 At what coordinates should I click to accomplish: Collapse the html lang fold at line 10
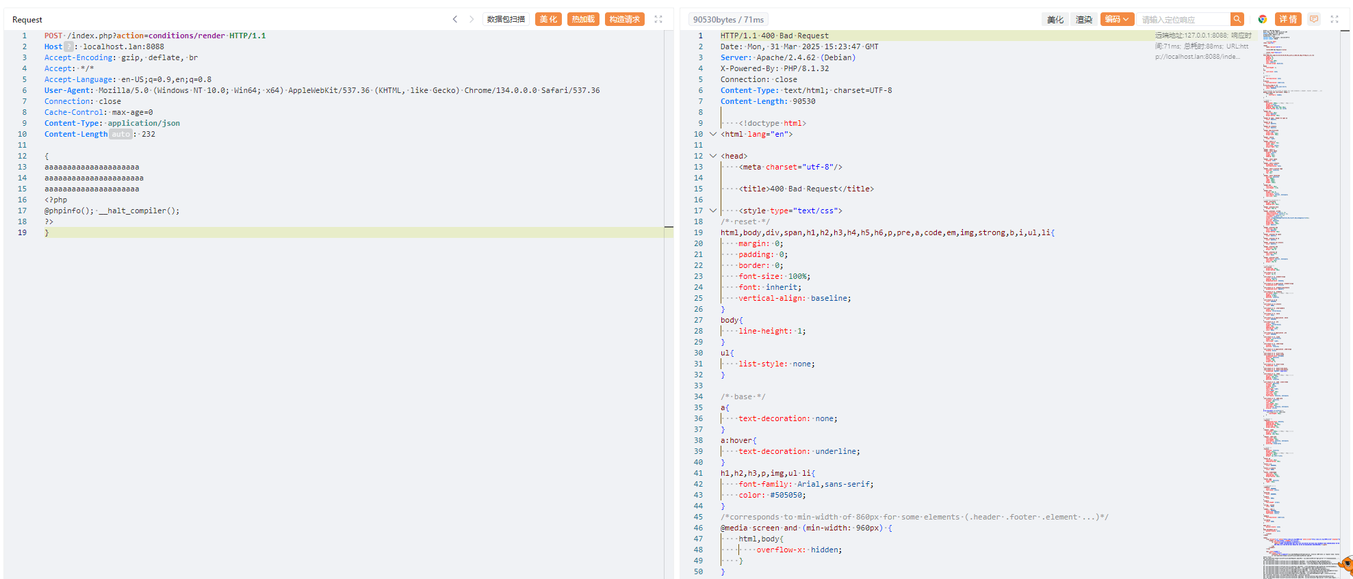tap(713, 134)
